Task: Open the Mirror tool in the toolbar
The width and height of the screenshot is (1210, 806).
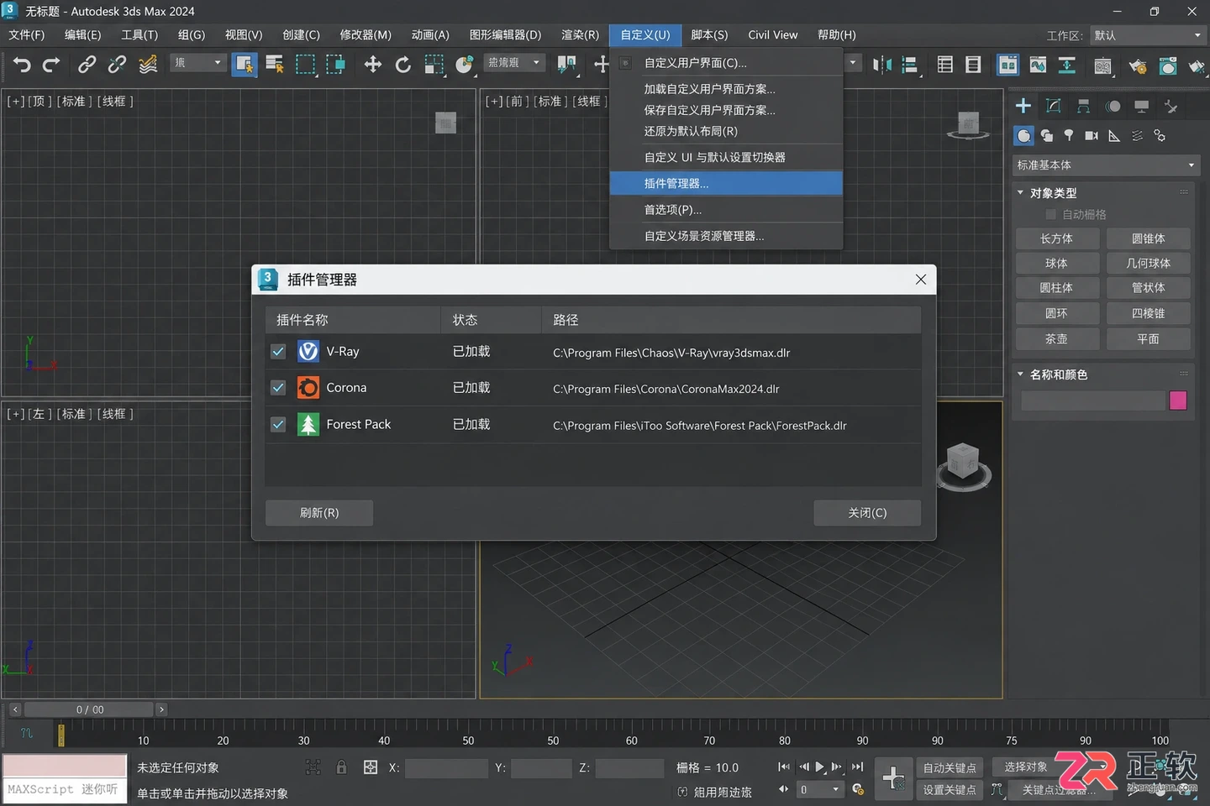Action: tap(882, 65)
